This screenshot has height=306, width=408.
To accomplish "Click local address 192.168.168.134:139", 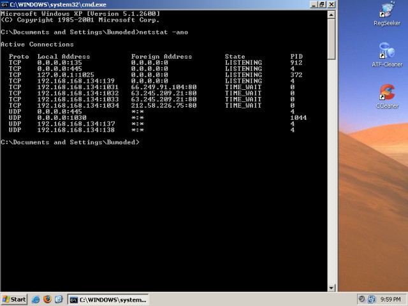I will pos(76,81).
